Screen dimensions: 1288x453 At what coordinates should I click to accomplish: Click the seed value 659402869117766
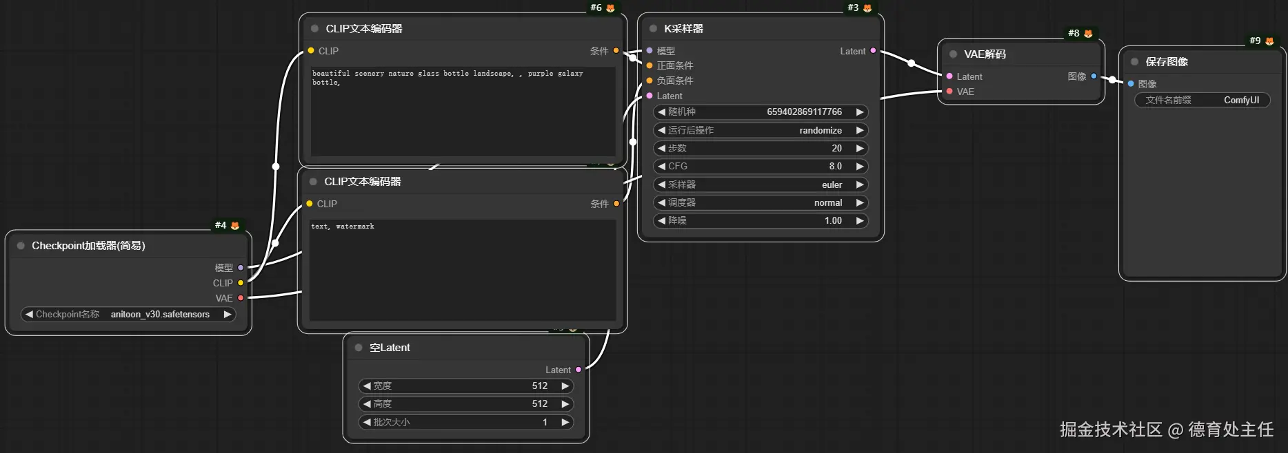(x=804, y=112)
